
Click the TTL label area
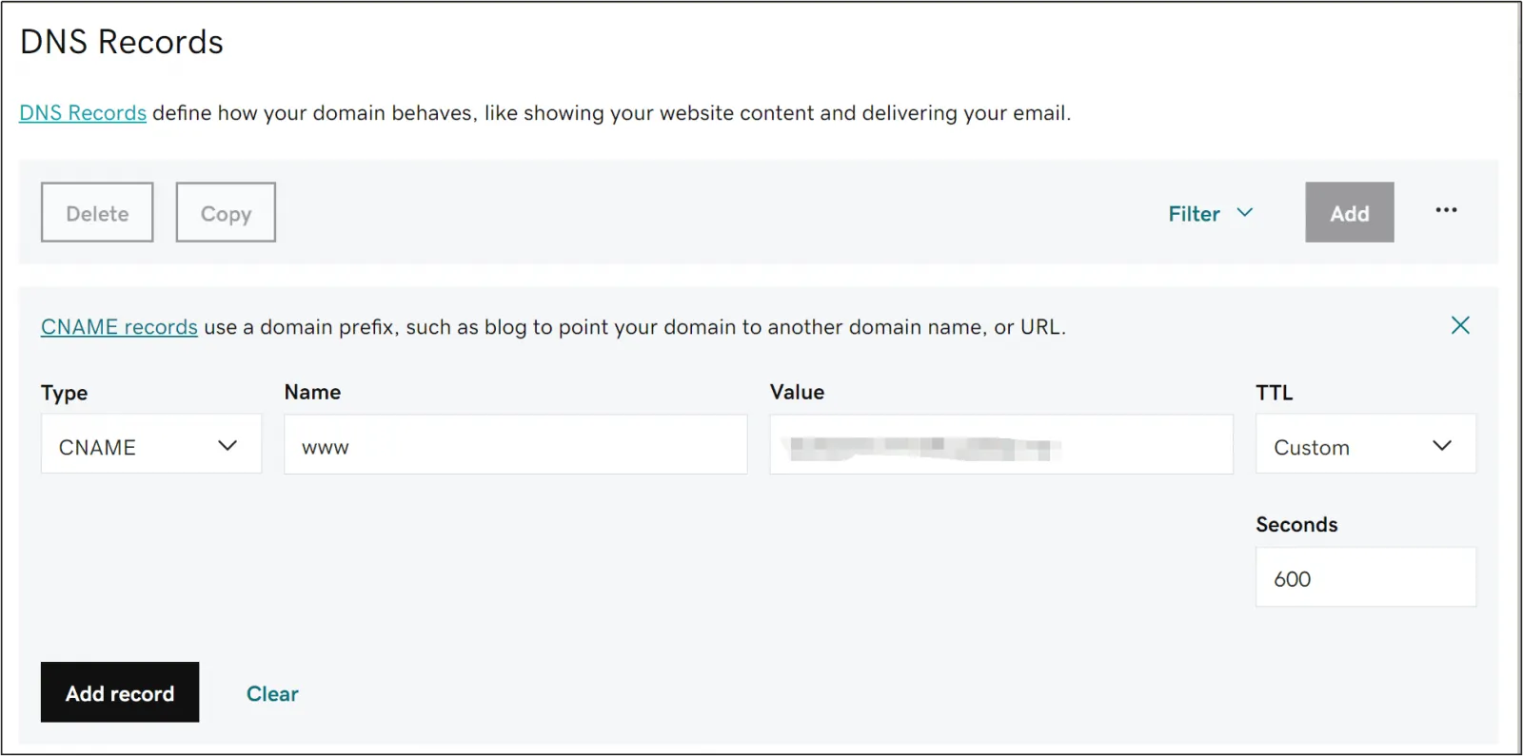click(x=1274, y=392)
